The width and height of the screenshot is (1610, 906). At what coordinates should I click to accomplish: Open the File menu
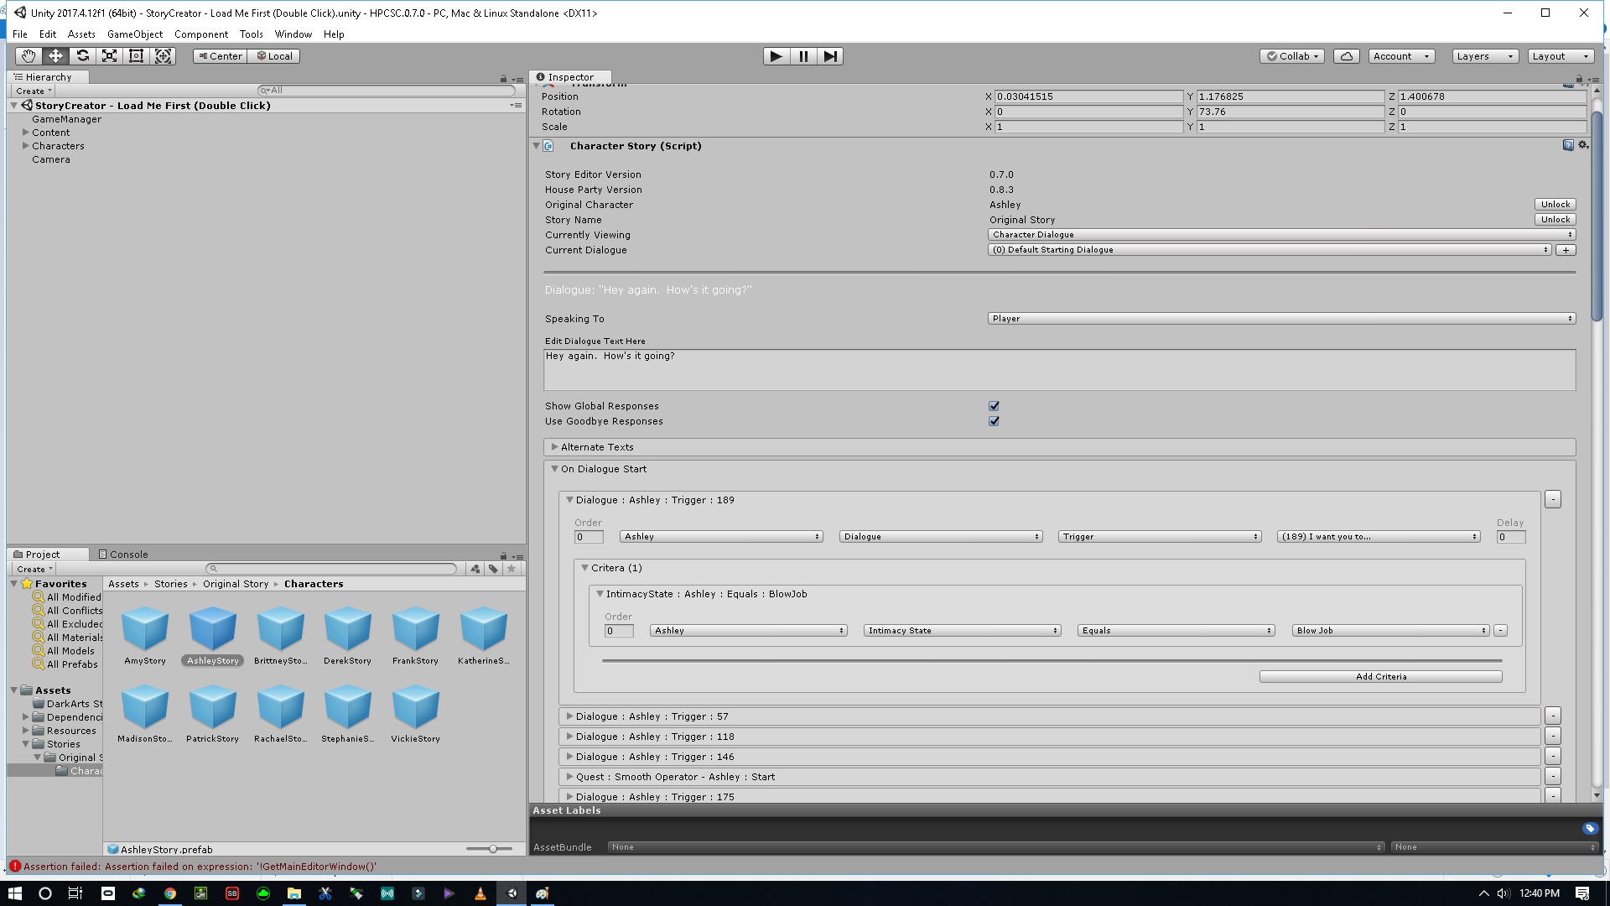(x=20, y=34)
